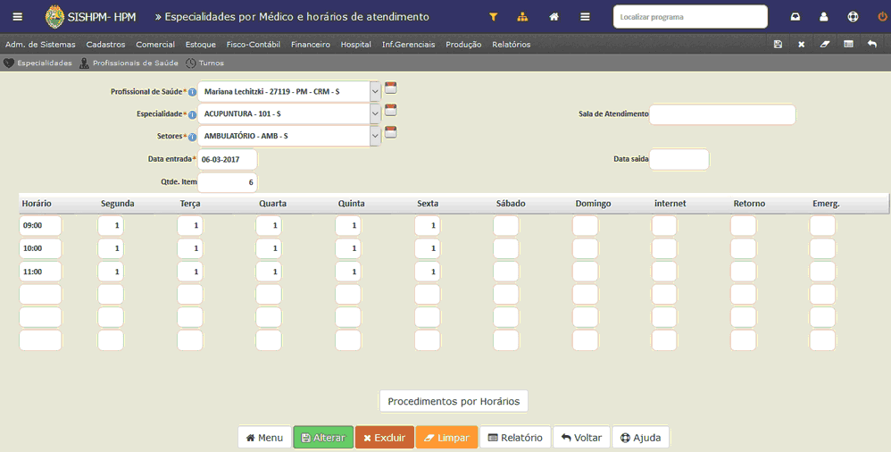This screenshot has height=452, width=891.
Task: Click the orange power logout icon
Action: tap(882, 17)
